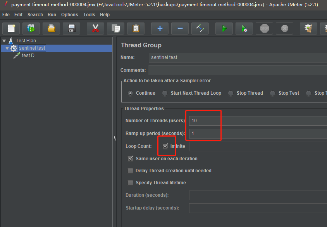Screen dimensions: 327x227
Task: Open the Search menu
Action: (35, 15)
